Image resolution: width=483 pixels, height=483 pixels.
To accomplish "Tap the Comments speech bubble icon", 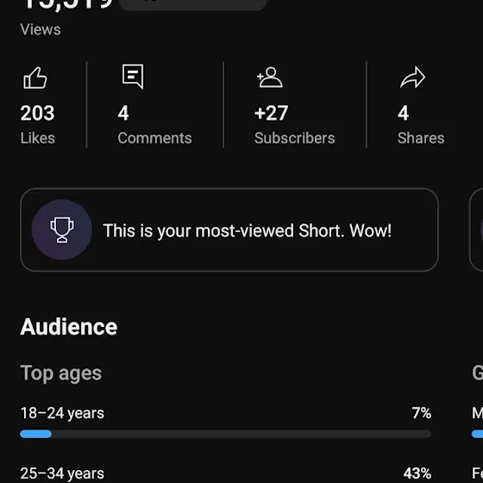I will coord(133,77).
